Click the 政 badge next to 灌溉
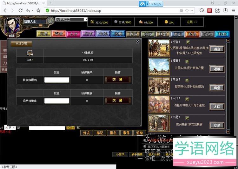The height and width of the screenshot is (169, 238). point(187,61)
